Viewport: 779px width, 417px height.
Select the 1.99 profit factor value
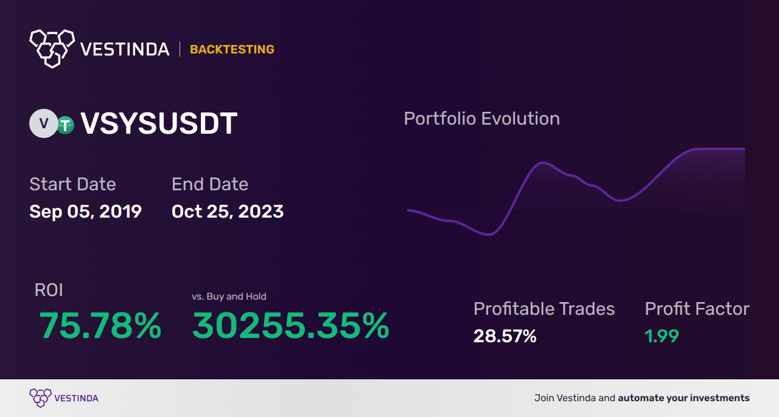(x=662, y=336)
